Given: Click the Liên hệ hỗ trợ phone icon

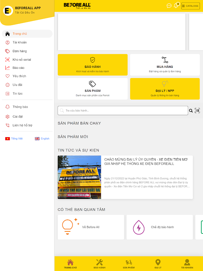Looking at the screenshot, I should (7, 125).
